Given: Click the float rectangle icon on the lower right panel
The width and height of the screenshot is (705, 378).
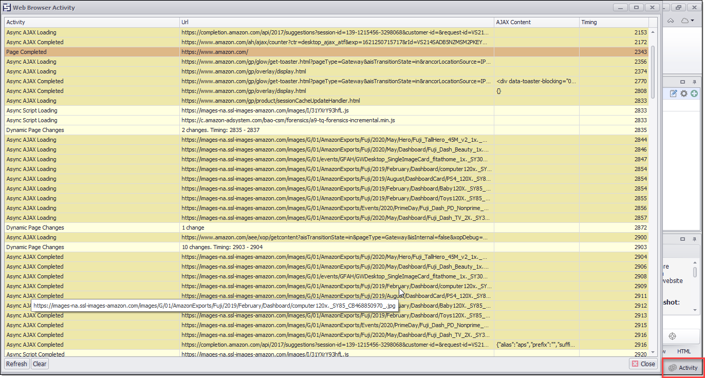Looking at the screenshot, I should 682,239.
